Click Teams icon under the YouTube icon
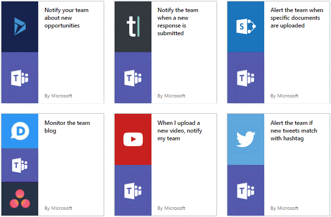Viewport: 331px width, 217px height. (133, 190)
